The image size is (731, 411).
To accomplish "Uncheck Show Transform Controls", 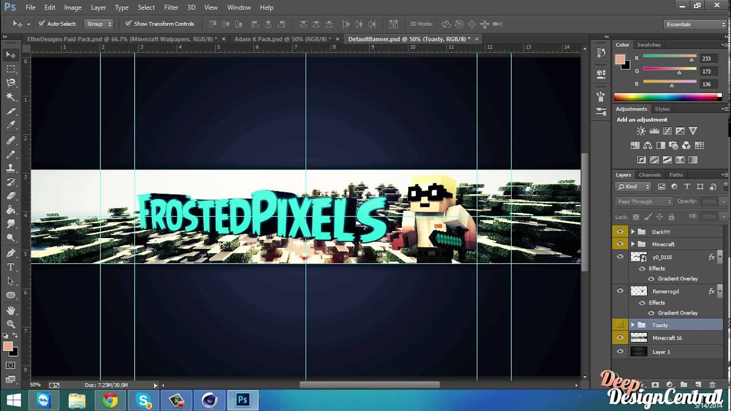I will point(128,24).
